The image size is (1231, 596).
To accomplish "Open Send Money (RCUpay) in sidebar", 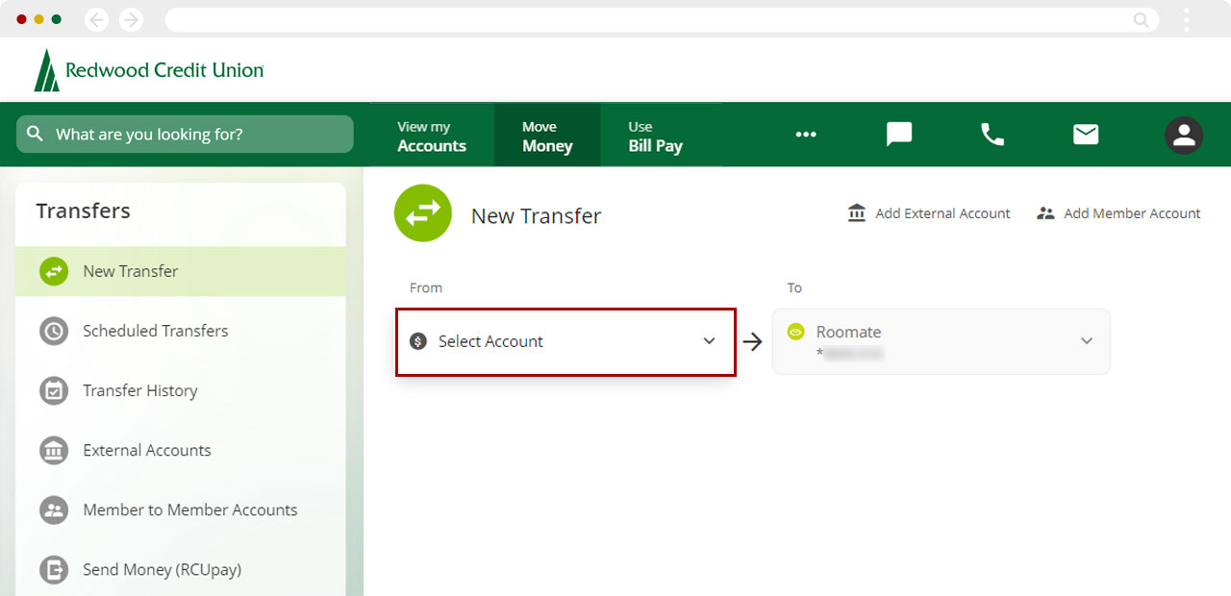I will 181,569.
